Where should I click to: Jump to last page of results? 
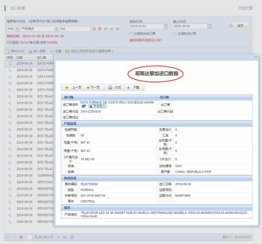coord(65,237)
